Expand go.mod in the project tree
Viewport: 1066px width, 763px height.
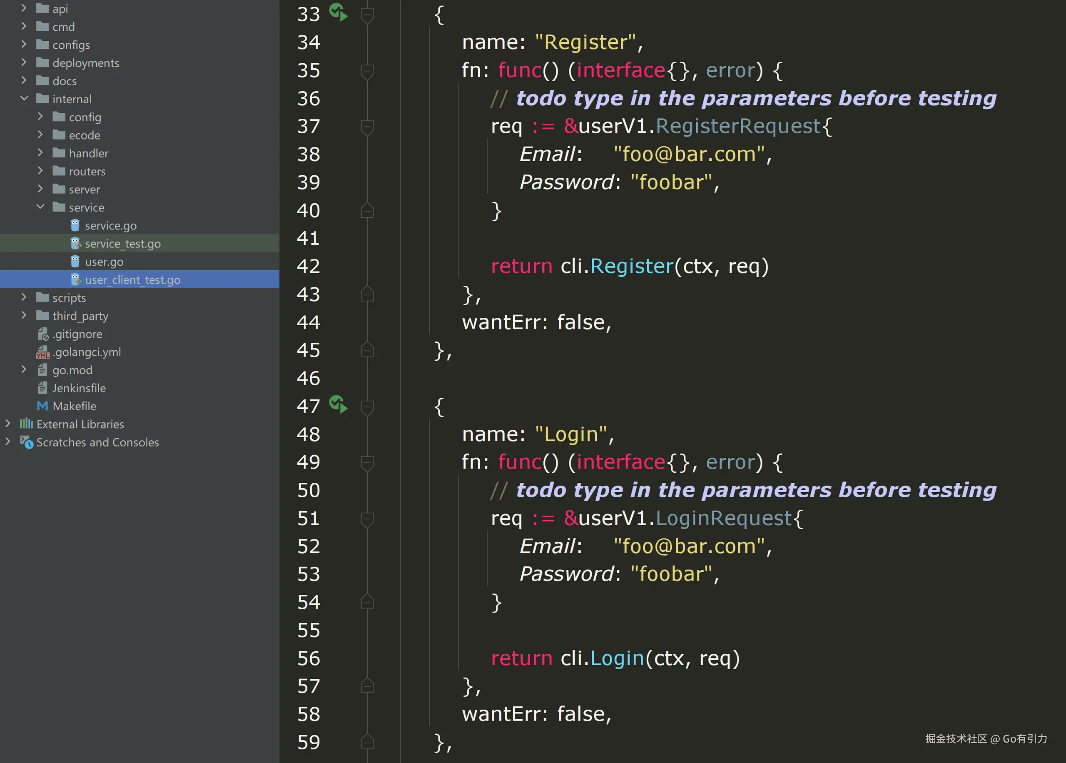(24, 370)
